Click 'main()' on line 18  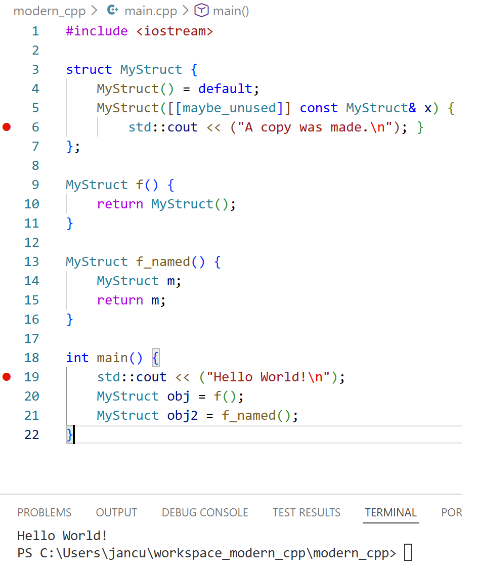[x=119, y=358]
